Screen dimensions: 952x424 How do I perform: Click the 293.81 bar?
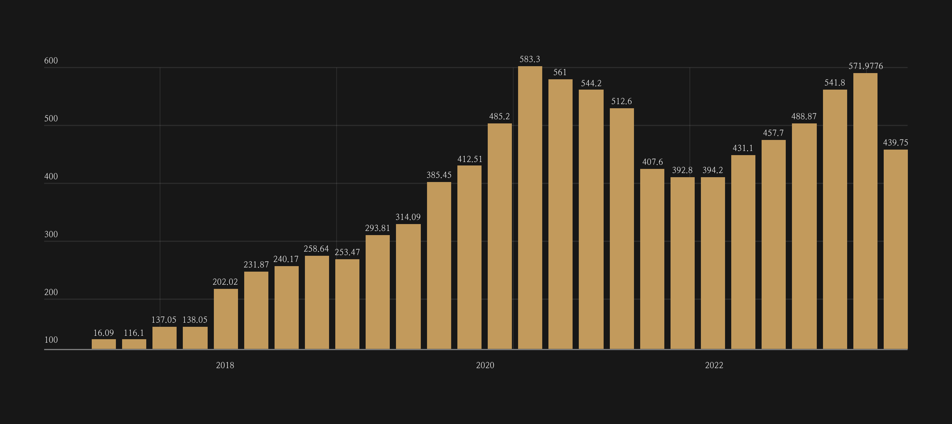point(377,292)
